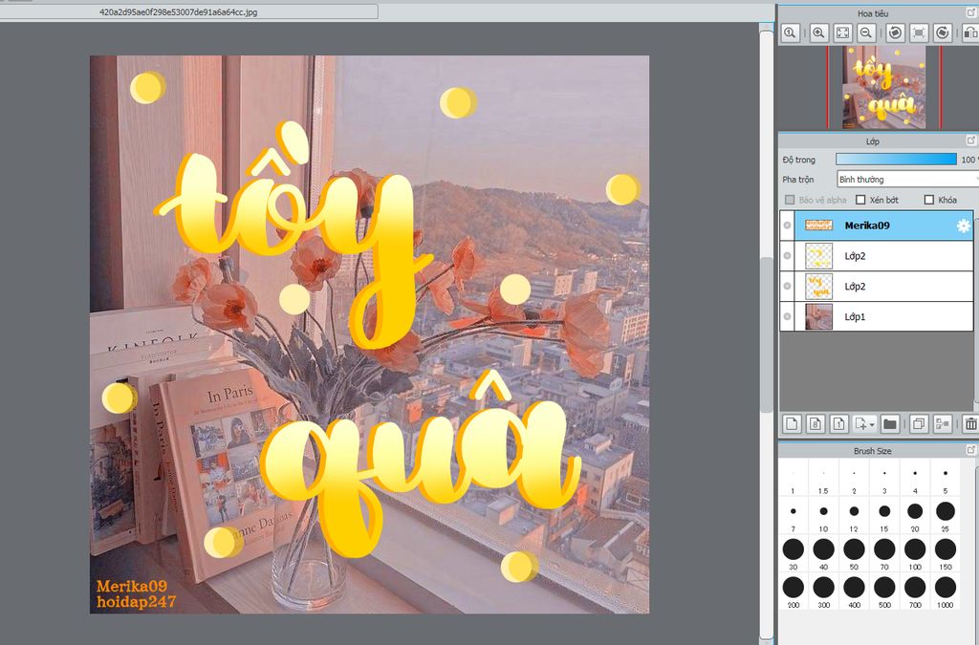979x645 pixels.
Task: Fit canvas to window in navigator
Action: [842, 32]
